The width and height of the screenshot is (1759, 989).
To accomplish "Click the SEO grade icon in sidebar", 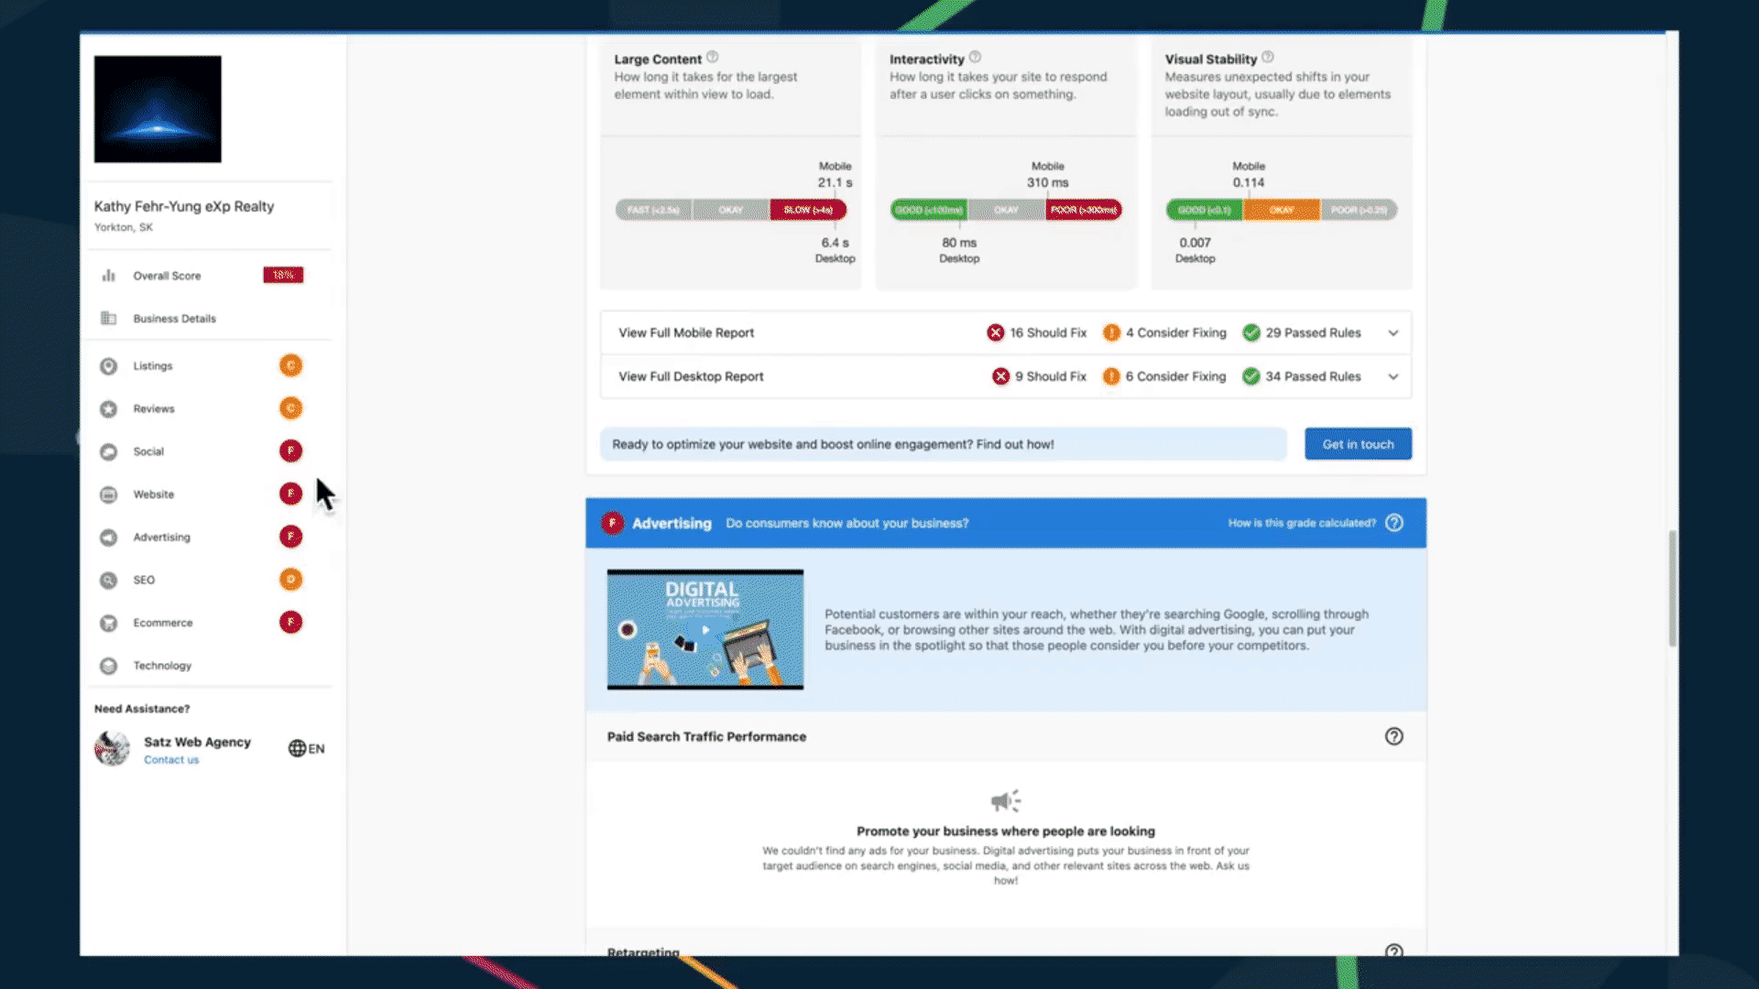I will 291,580.
